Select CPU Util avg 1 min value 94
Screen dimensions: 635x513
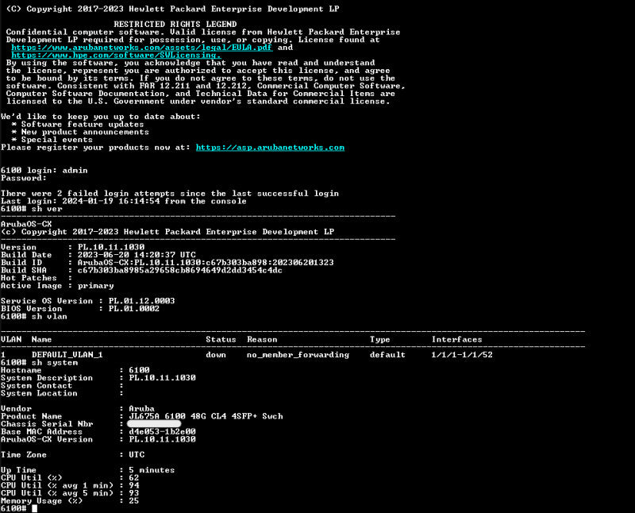[134, 486]
